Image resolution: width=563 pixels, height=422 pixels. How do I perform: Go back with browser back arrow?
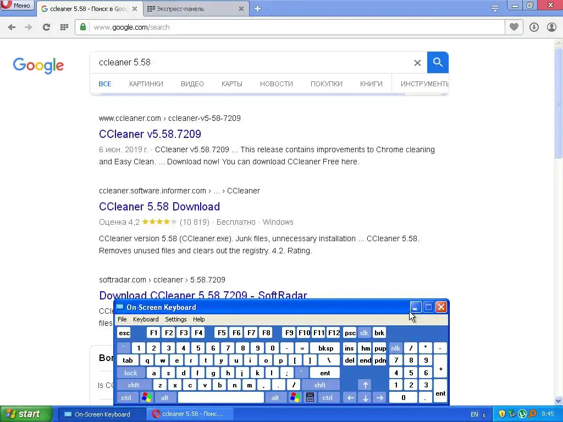click(x=12, y=27)
